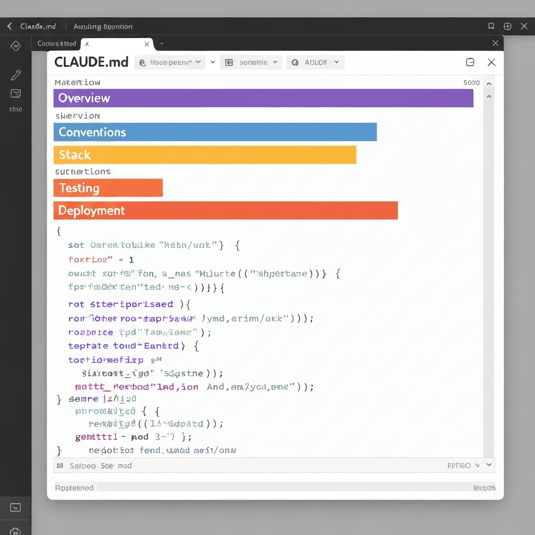The width and height of the screenshot is (535, 535).
Task: Click the pop-out window icon beside CLAUDE.md
Action: pyautogui.click(x=470, y=62)
